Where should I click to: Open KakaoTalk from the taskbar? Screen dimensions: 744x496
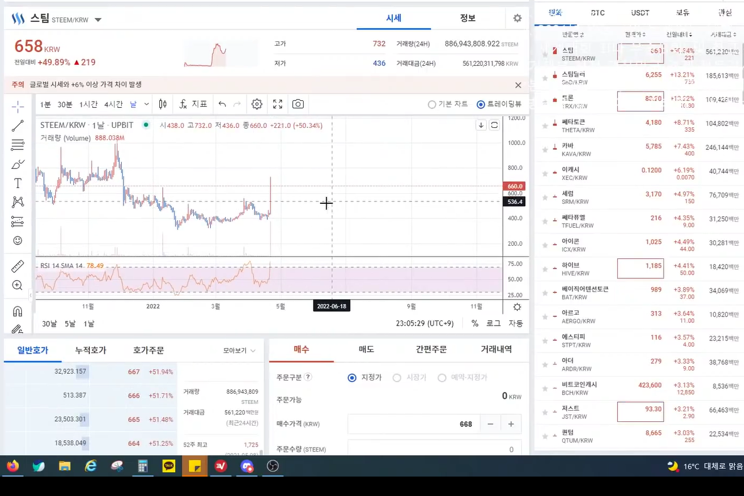(169, 466)
